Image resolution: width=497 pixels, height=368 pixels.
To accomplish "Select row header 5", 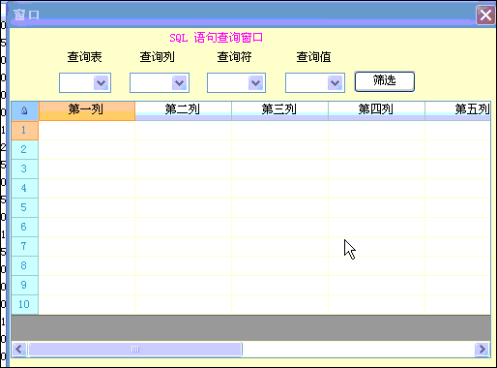I will click(25, 208).
